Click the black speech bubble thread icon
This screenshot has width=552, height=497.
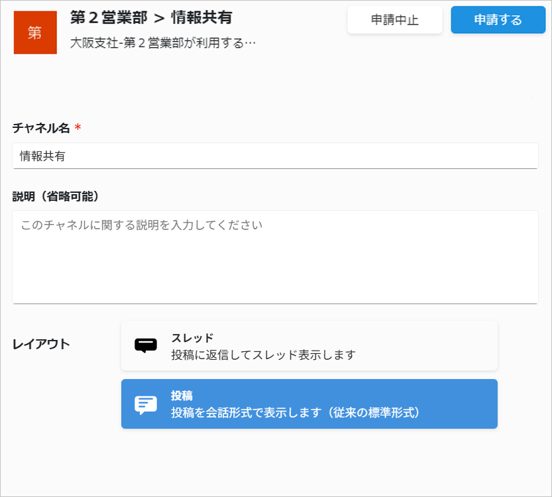146,346
